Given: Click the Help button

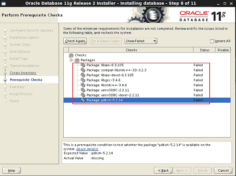Looking at the screenshot, I should (11, 171).
